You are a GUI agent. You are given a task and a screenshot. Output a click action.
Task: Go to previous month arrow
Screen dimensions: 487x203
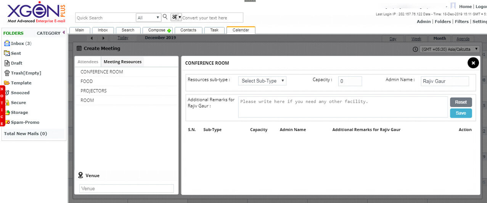92,38
